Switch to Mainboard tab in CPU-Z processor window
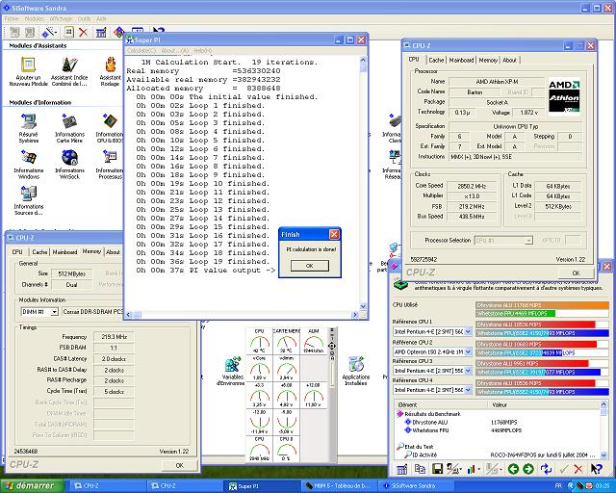 [461, 60]
